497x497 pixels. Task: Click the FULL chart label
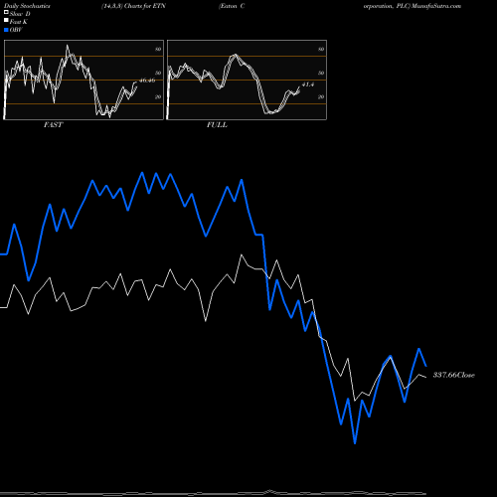coord(217,124)
